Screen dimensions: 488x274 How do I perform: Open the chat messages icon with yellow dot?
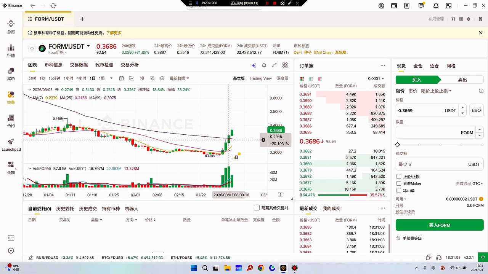(x=421, y=6)
